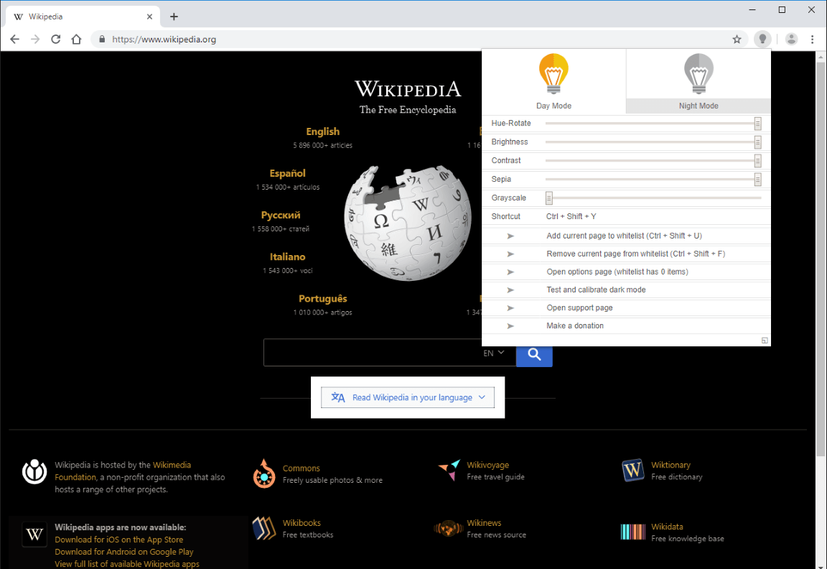The height and width of the screenshot is (569, 827).
Task: Click the blue search magnifier button
Action: (534, 356)
